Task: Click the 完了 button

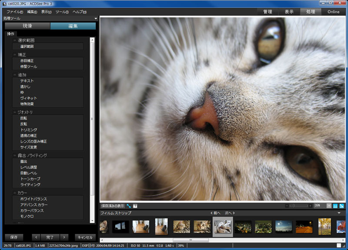Action: (x=50, y=237)
